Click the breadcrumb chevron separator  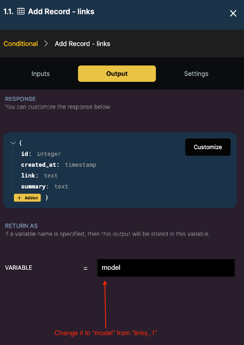(46, 44)
